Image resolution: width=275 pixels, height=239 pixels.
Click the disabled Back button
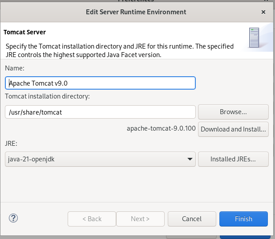(x=92, y=219)
